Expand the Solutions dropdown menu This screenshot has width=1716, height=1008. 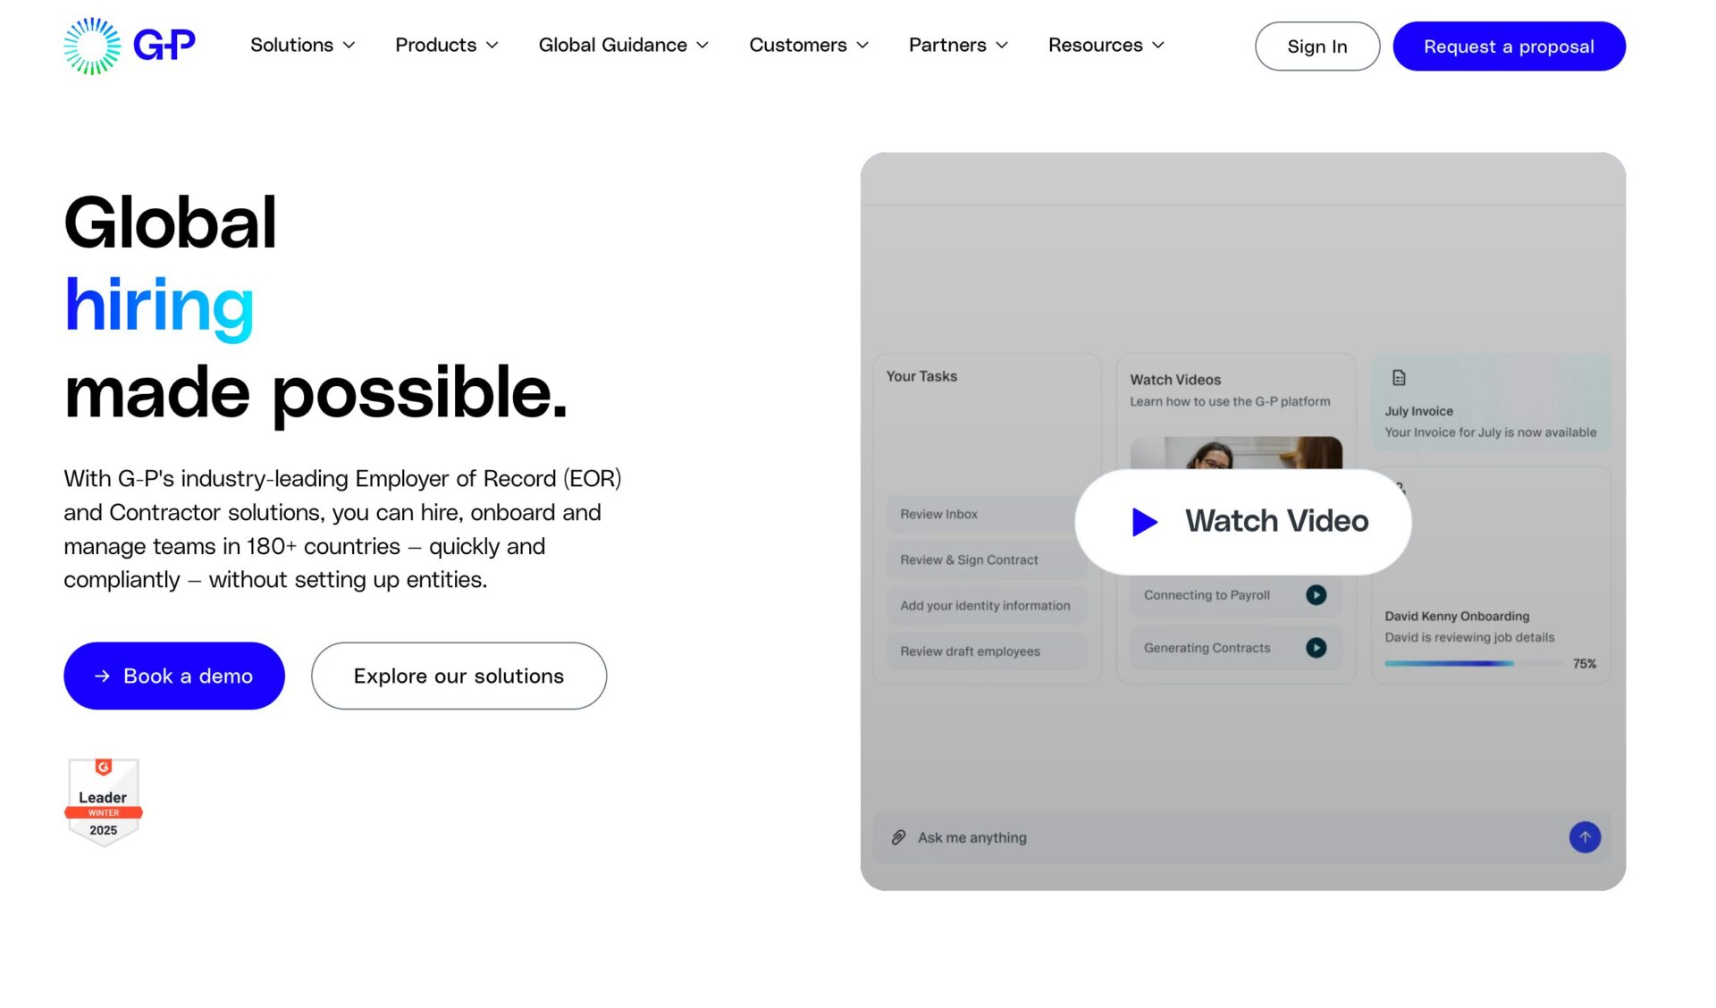pyautogui.click(x=302, y=45)
